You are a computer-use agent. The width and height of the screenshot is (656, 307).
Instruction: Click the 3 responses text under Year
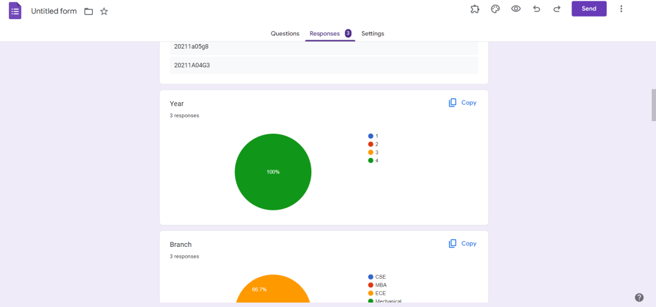pyautogui.click(x=184, y=116)
